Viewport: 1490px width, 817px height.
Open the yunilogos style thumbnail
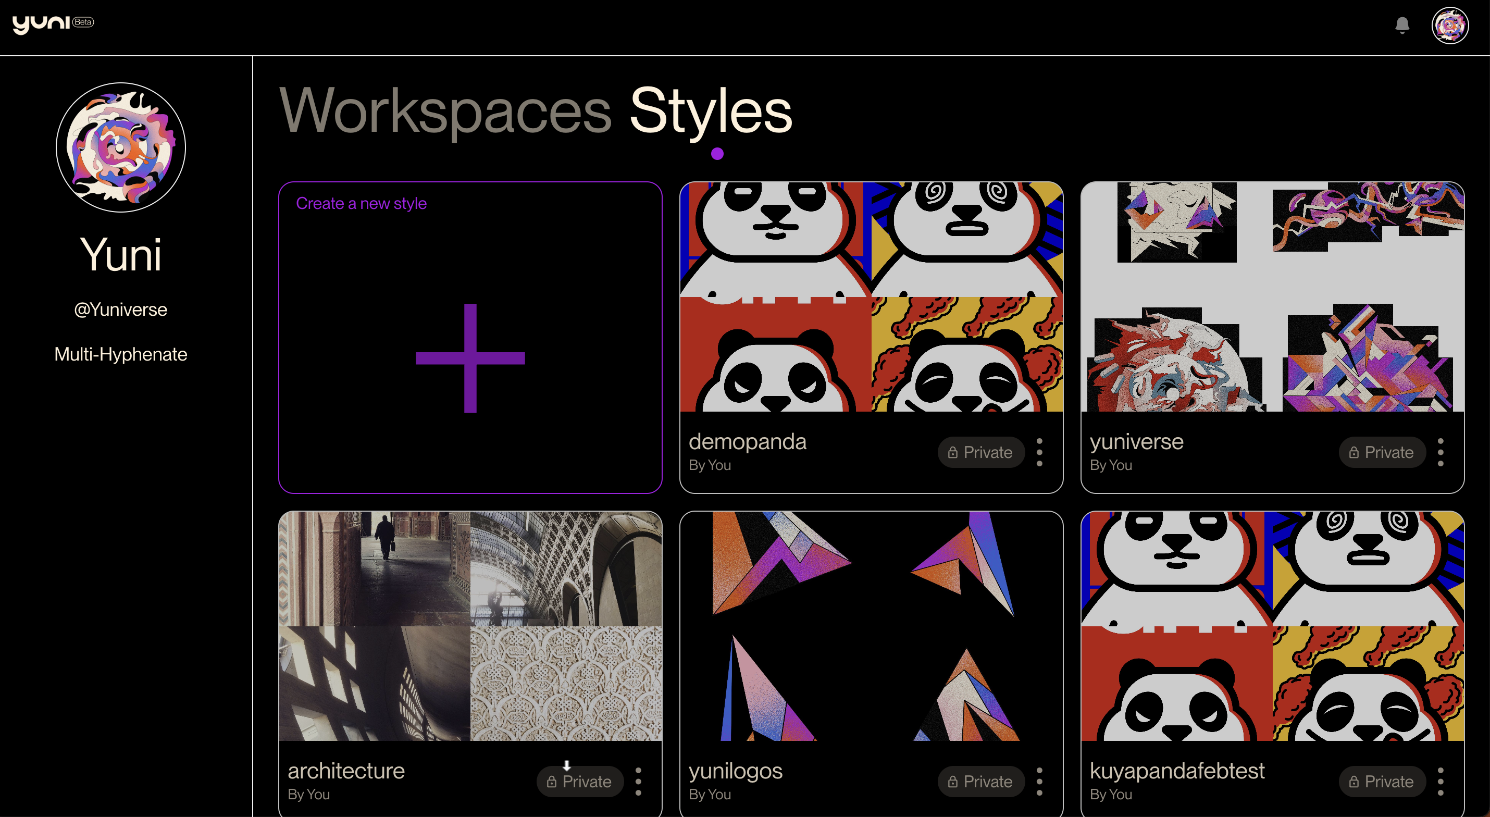coord(871,625)
